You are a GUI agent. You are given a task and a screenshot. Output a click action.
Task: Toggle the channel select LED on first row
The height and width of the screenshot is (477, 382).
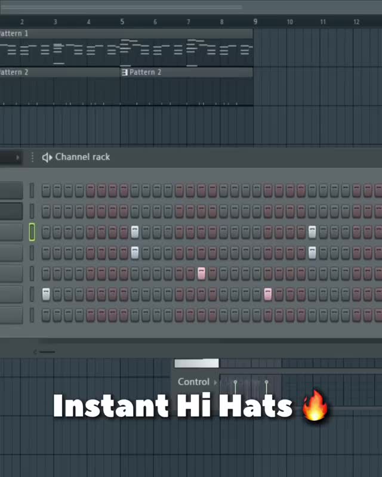pyautogui.click(x=32, y=190)
